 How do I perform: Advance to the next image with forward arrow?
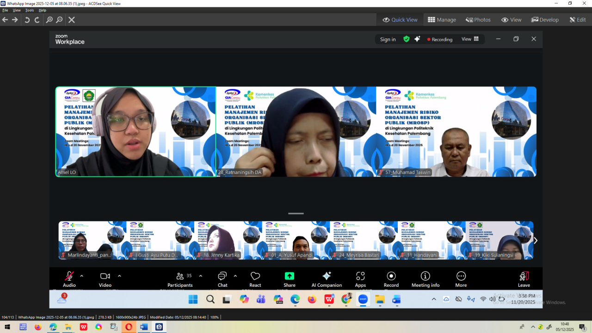pos(15,20)
